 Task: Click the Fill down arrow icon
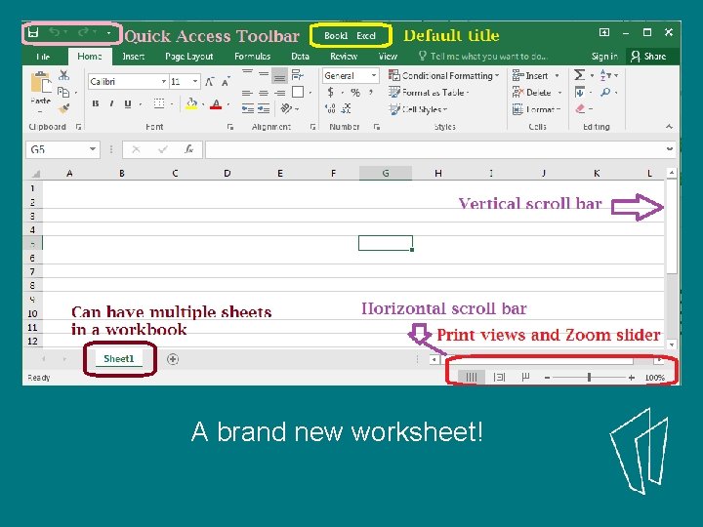click(x=579, y=93)
